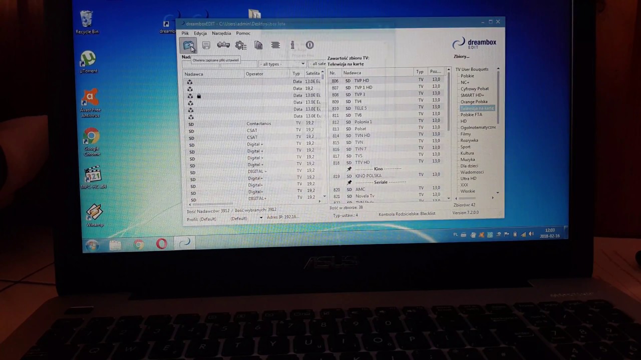The height and width of the screenshot is (360, 641).
Task: Select channel row 814 TVN HD
Action: 387,135
